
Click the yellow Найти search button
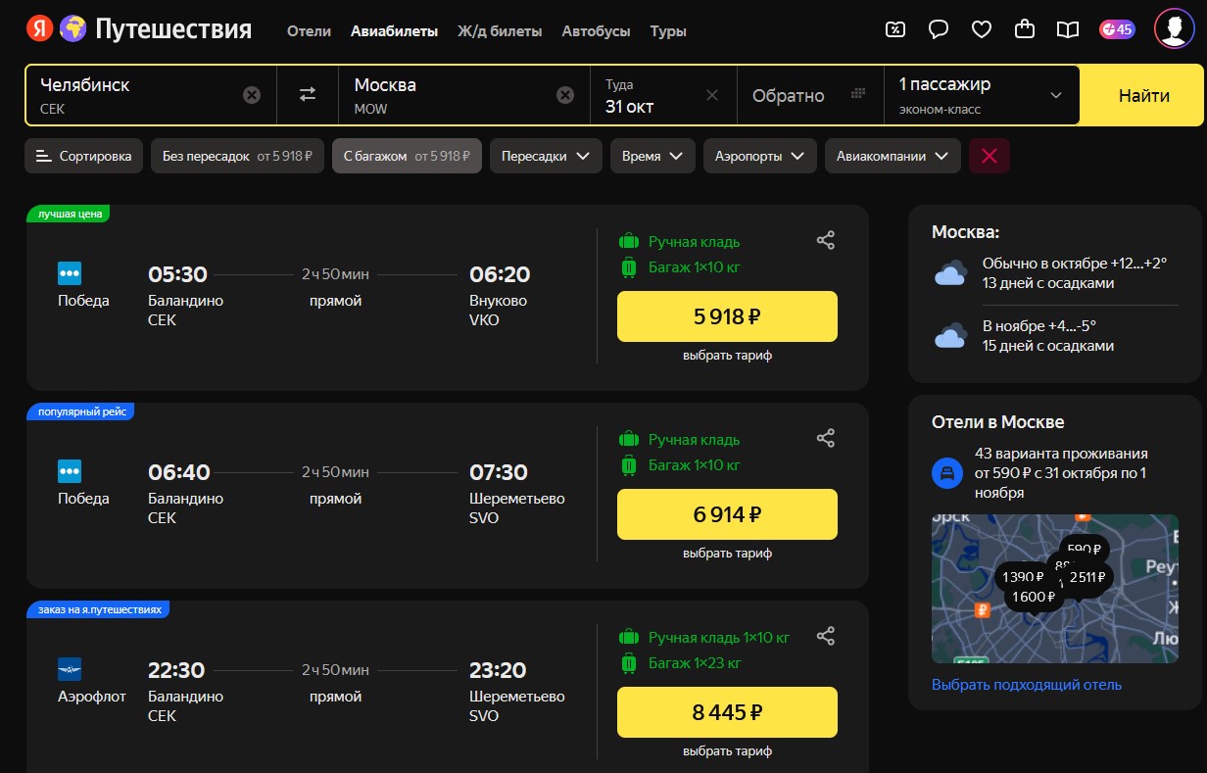(x=1143, y=95)
